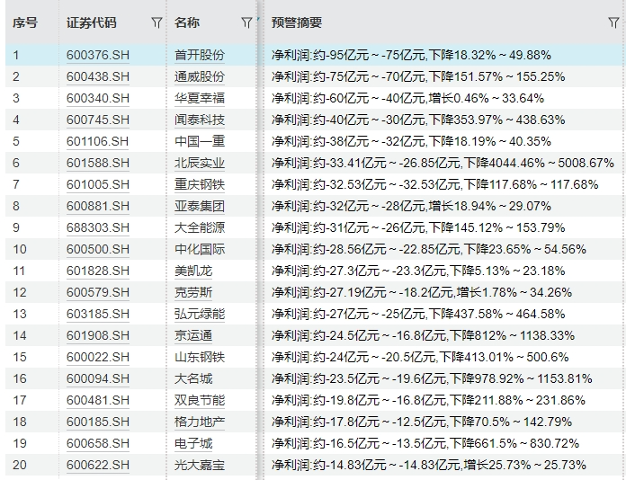Open stock code link 600438.SH
This screenshot has width=626, height=480.
coord(97,76)
